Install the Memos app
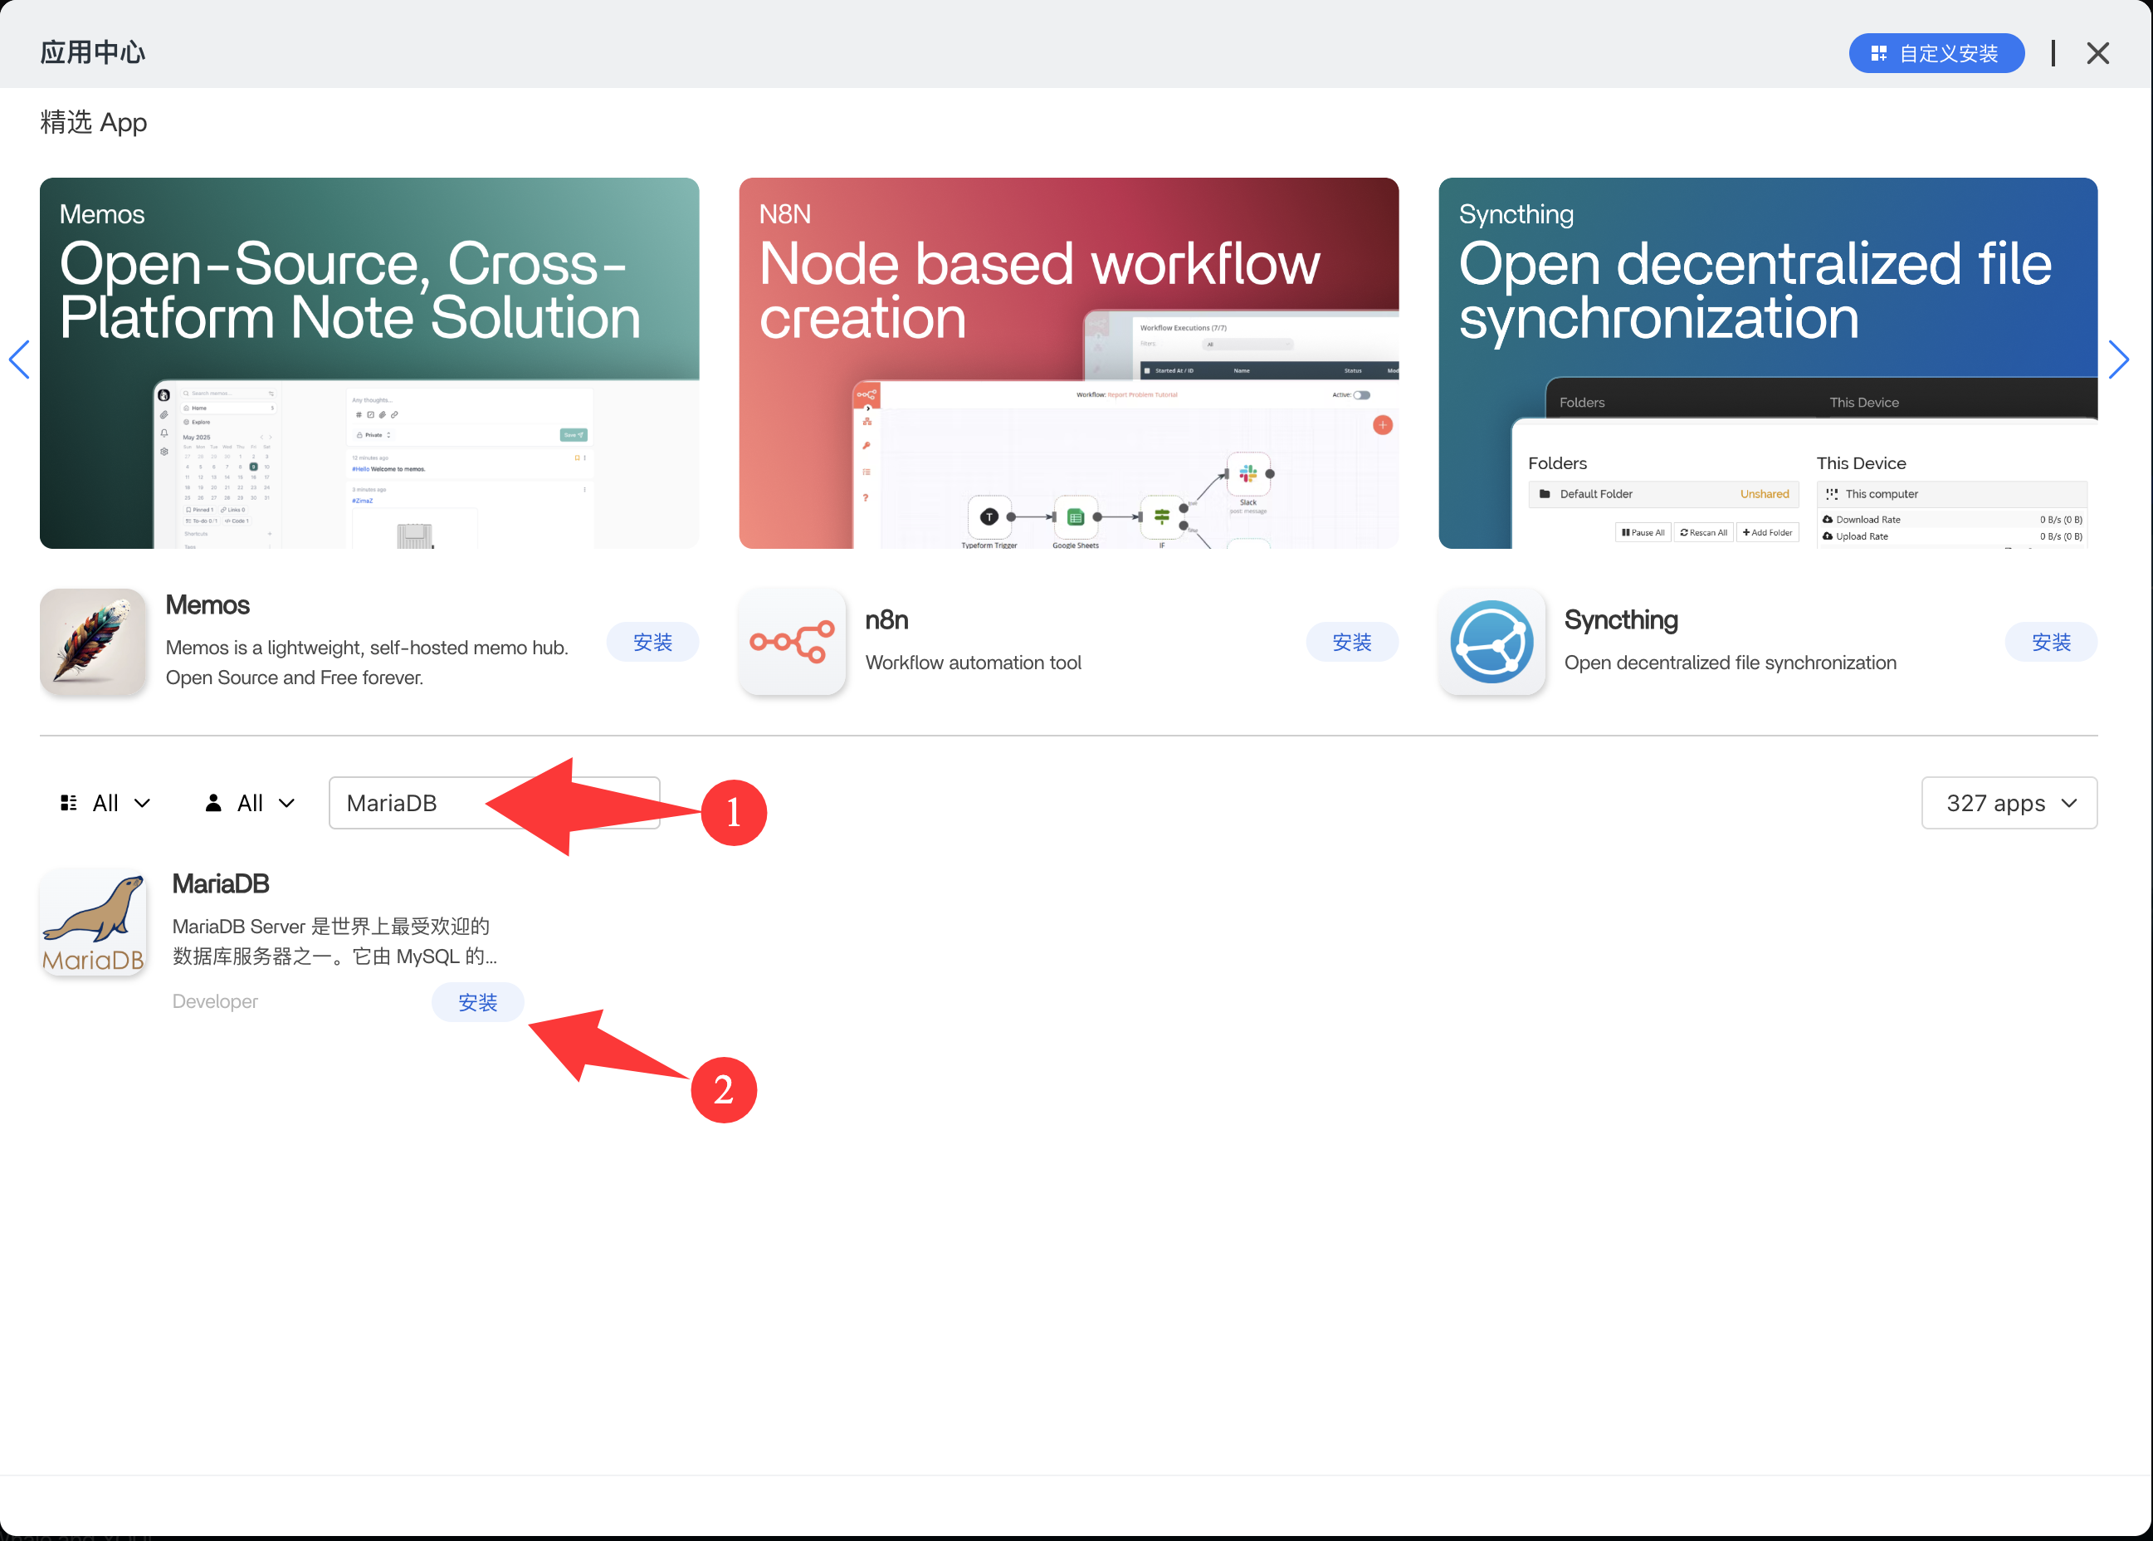This screenshot has height=1541, width=2153. click(x=652, y=643)
